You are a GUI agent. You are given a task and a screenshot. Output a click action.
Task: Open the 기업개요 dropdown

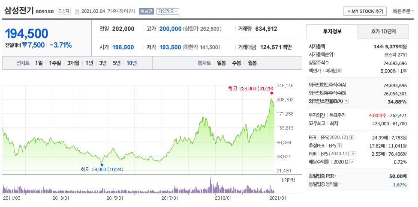point(167,11)
